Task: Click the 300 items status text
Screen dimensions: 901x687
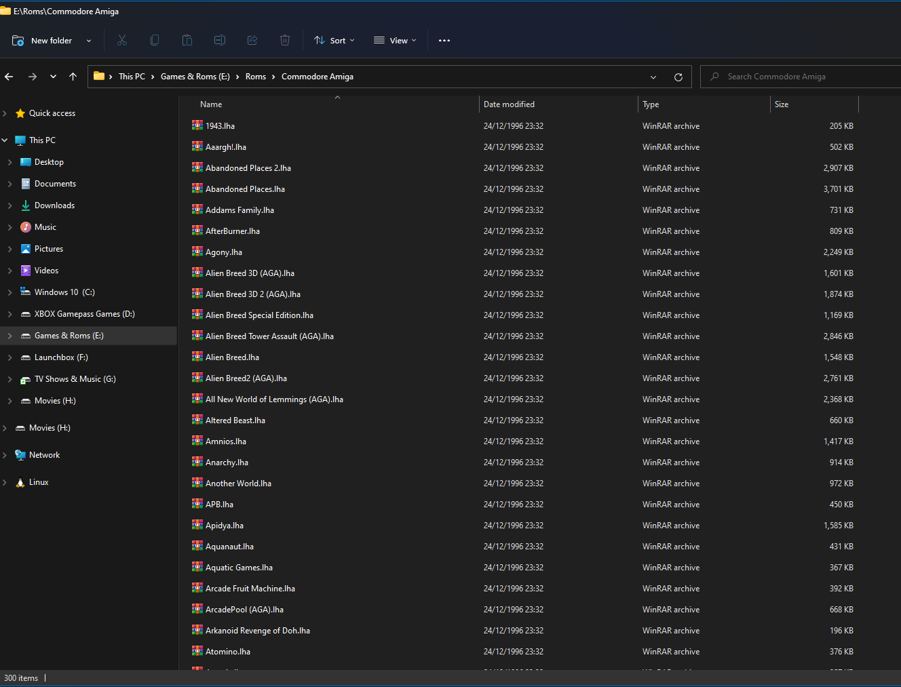Action: pyautogui.click(x=21, y=678)
